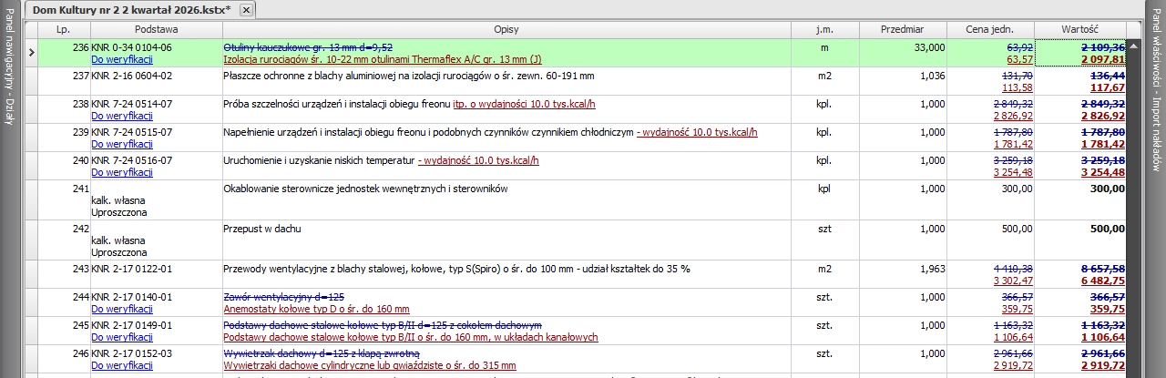
Task: Select description Izolacja rurociągów otulinami Thermaflex
Action: 383,59
